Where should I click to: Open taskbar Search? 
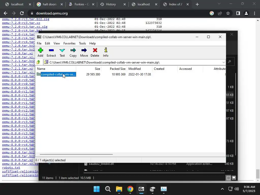click(108, 189)
